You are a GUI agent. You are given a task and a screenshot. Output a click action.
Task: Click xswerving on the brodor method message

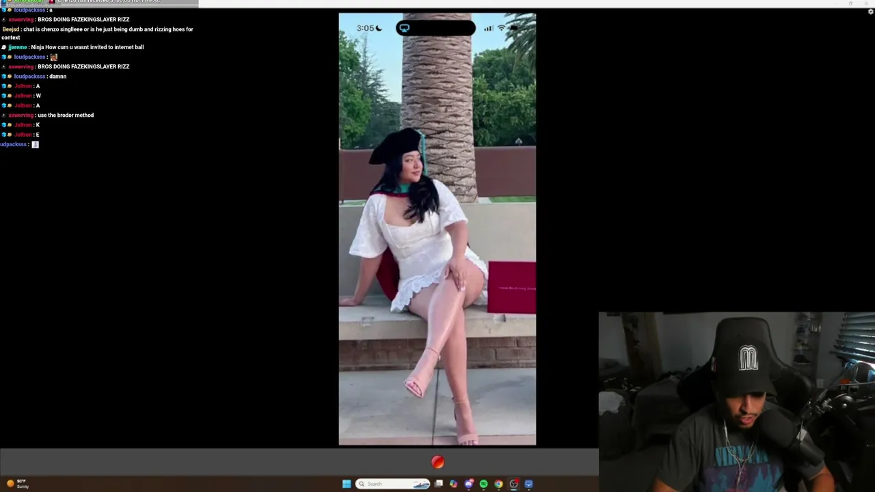tap(21, 115)
